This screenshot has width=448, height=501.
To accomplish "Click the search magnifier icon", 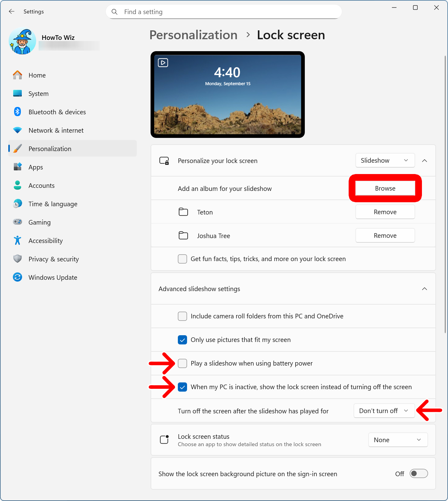I will 114,12.
